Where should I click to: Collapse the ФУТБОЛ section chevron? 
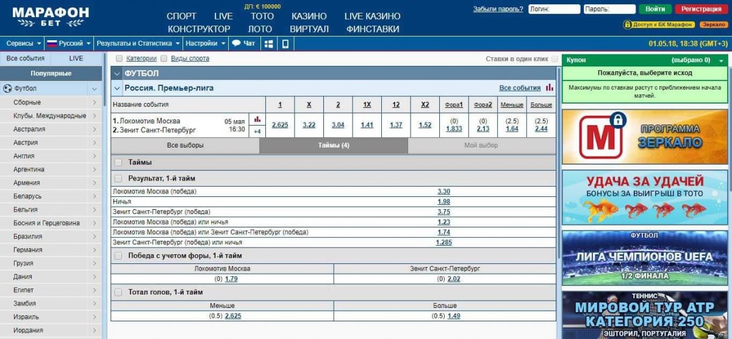pyautogui.click(x=117, y=73)
